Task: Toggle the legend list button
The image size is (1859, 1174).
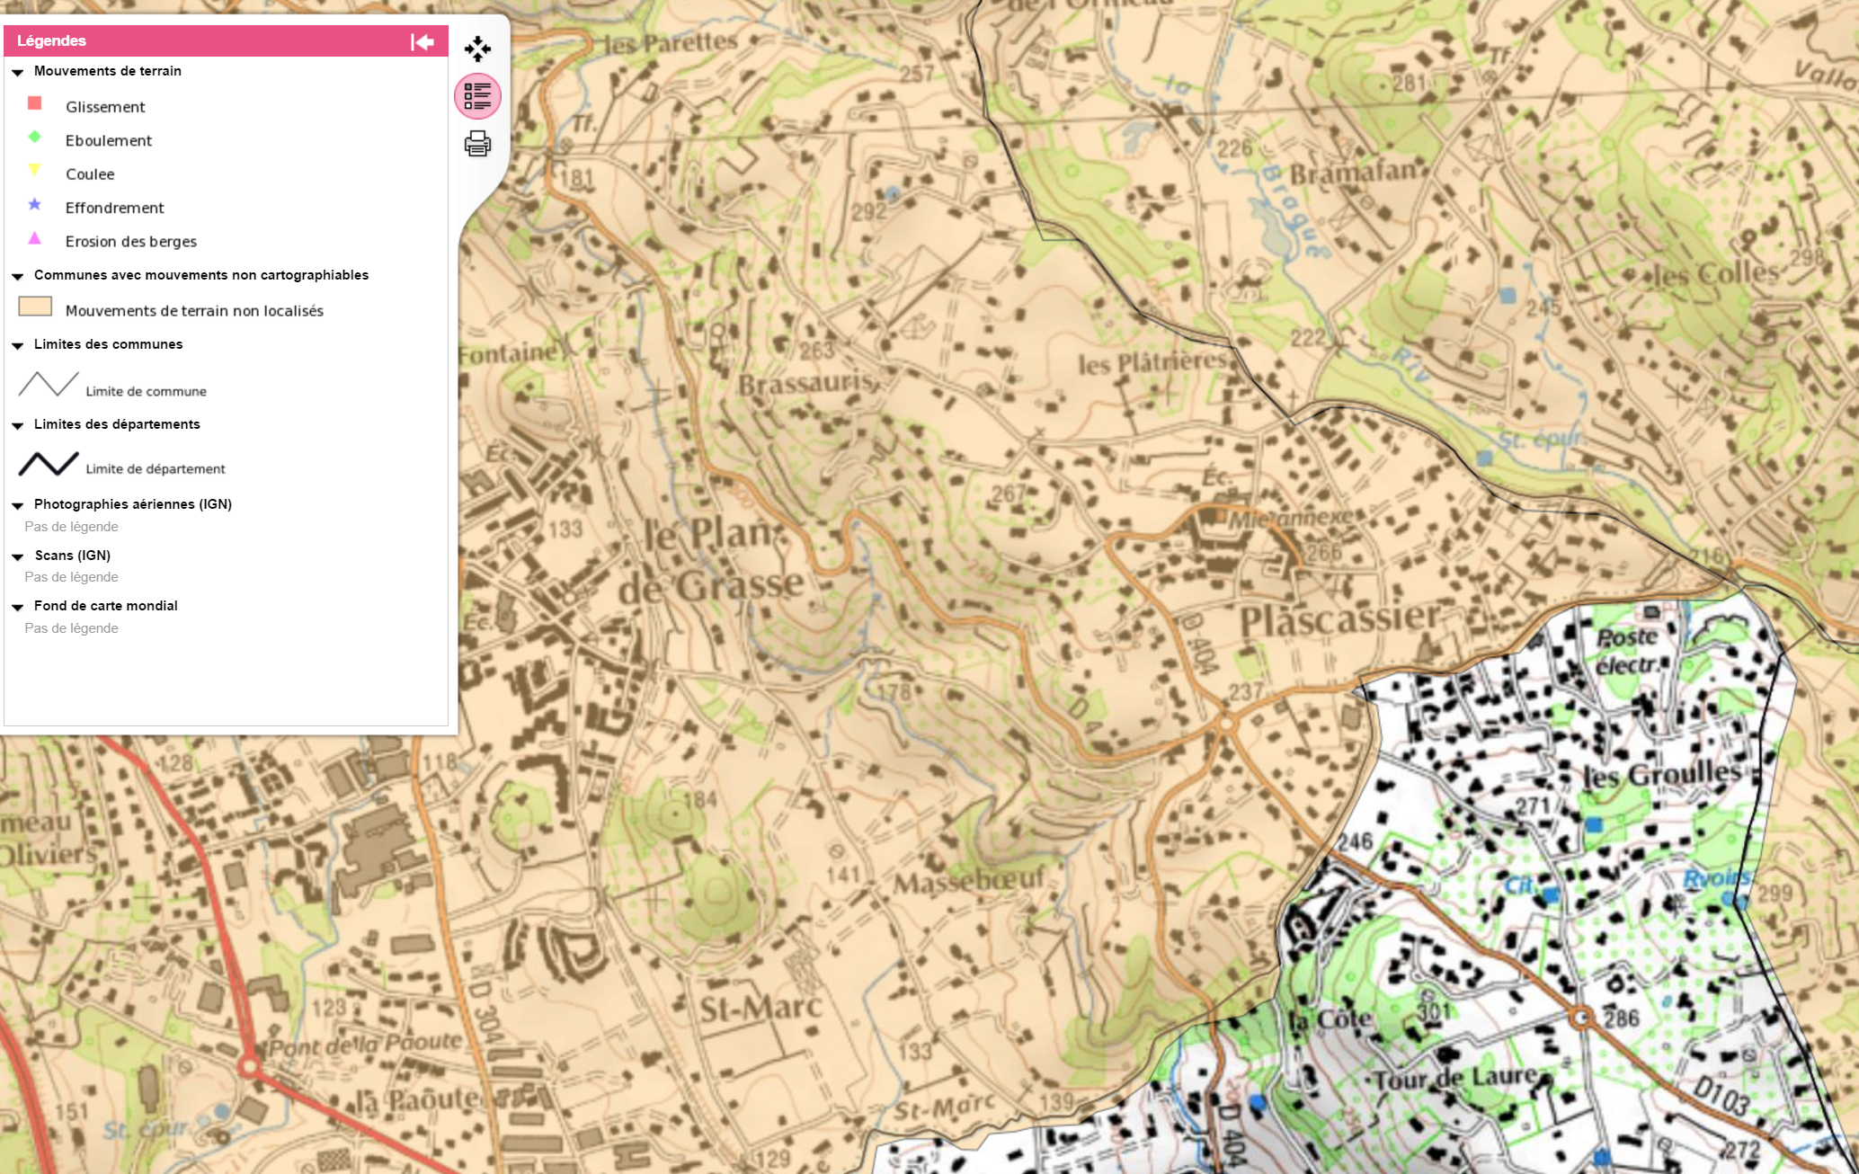Action: (x=477, y=96)
